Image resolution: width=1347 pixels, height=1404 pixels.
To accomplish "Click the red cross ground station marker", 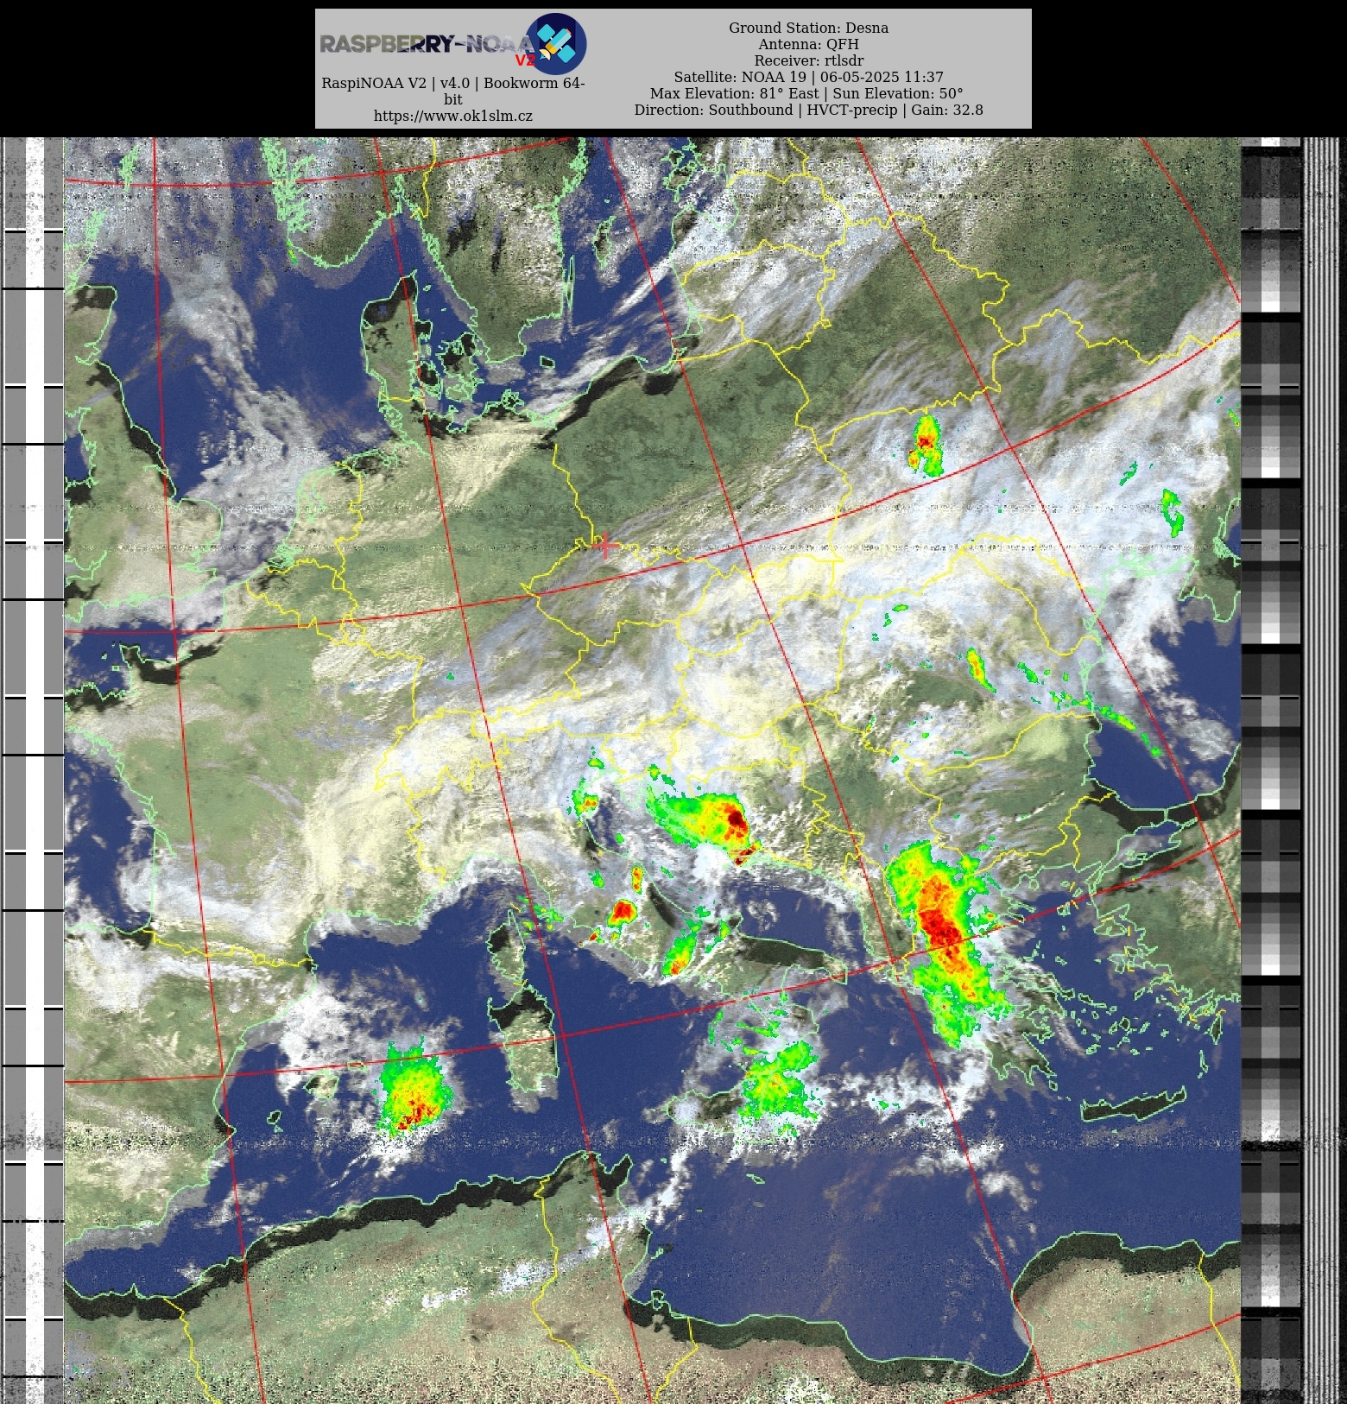I will [606, 545].
